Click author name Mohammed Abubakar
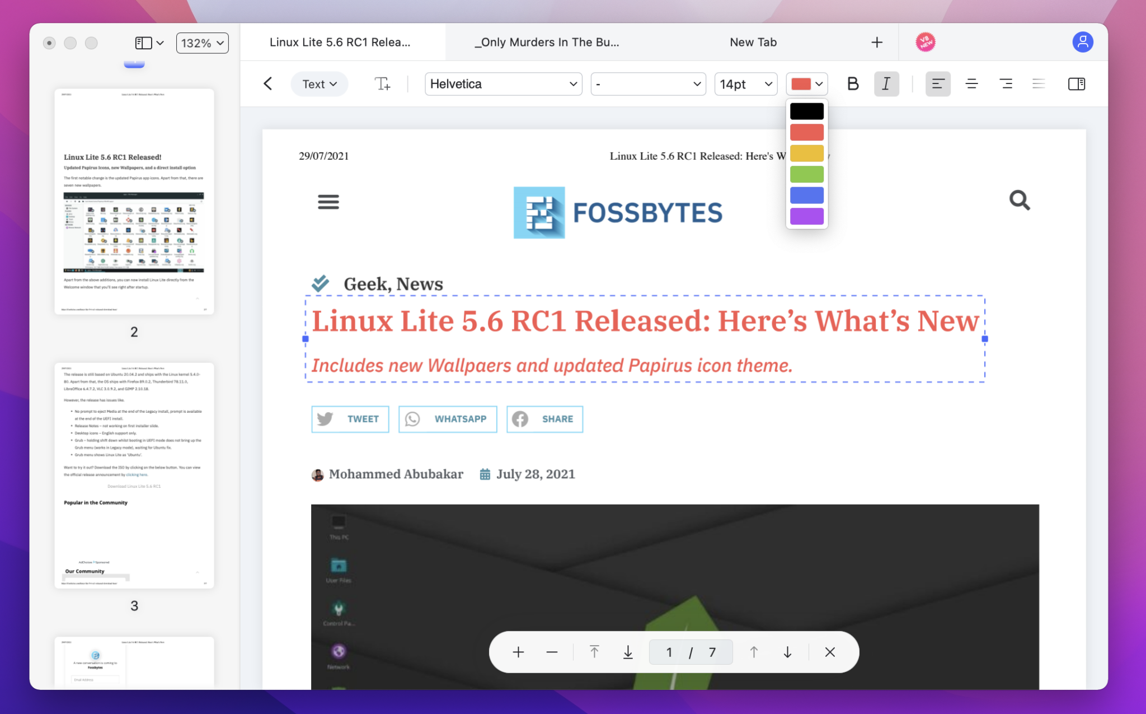This screenshot has width=1146, height=714. click(x=396, y=474)
